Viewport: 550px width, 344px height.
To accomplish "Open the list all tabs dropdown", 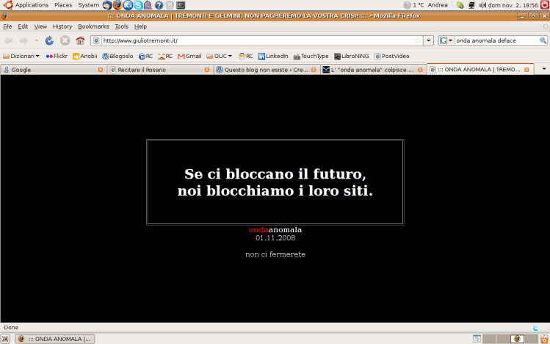I will (544, 69).
